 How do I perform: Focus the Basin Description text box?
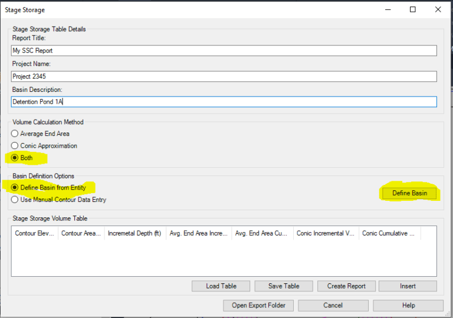coord(224,102)
